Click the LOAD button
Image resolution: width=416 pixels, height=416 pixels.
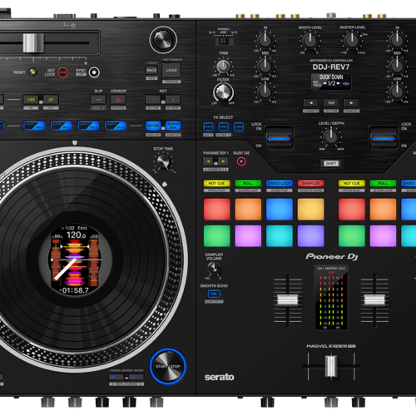point(171,70)
